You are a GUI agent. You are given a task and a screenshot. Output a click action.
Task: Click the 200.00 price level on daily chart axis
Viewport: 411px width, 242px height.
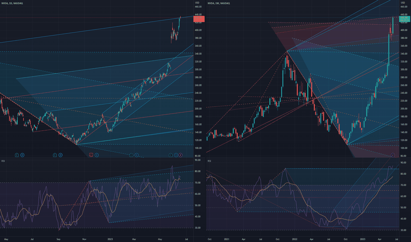tap(198, 109)
